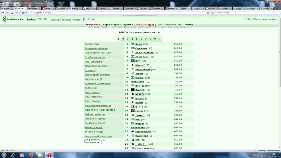The width and height of the screenshot is (281, 158).
Task: Open the Чат link
Action: [180, 24]
